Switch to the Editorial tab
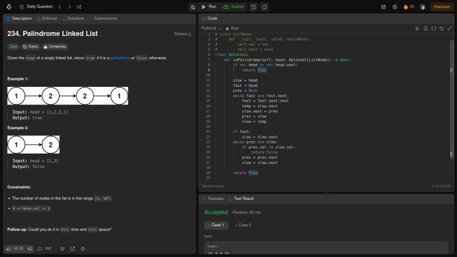 coord(46,18)
